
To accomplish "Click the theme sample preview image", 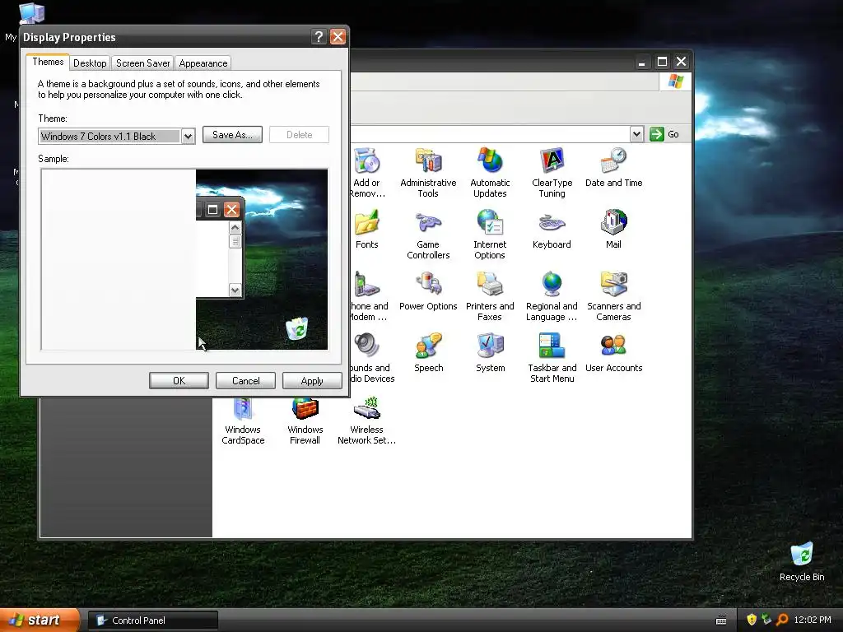I will [x=184, y=259].
